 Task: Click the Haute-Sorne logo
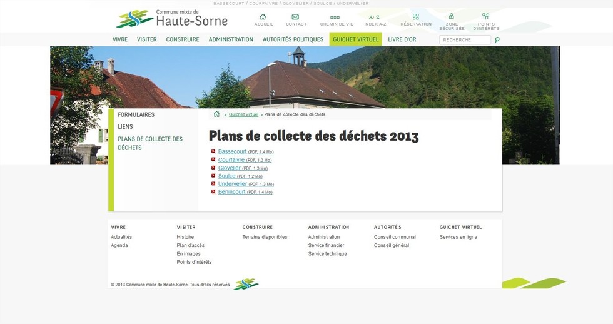(x=172, y=19)
